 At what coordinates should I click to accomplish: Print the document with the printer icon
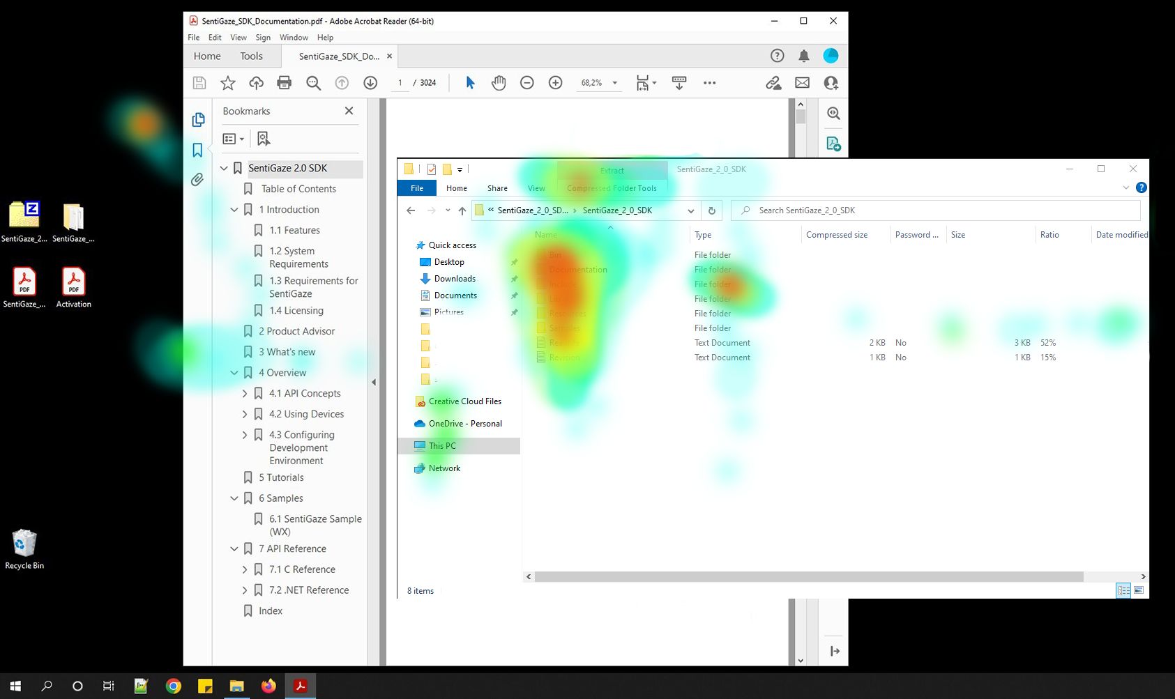pyautogui.click(x=284, y=83)
